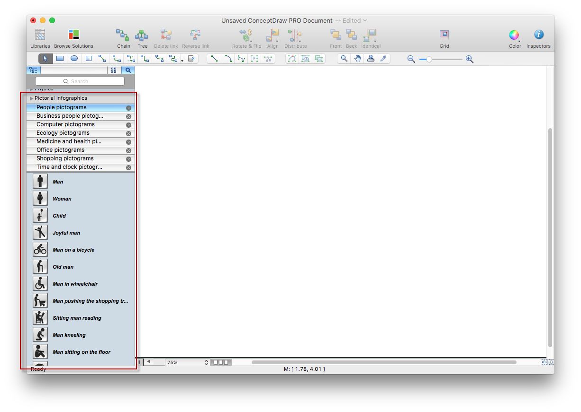
Task: Toggle the library search mode button
Action: (128, 70)
